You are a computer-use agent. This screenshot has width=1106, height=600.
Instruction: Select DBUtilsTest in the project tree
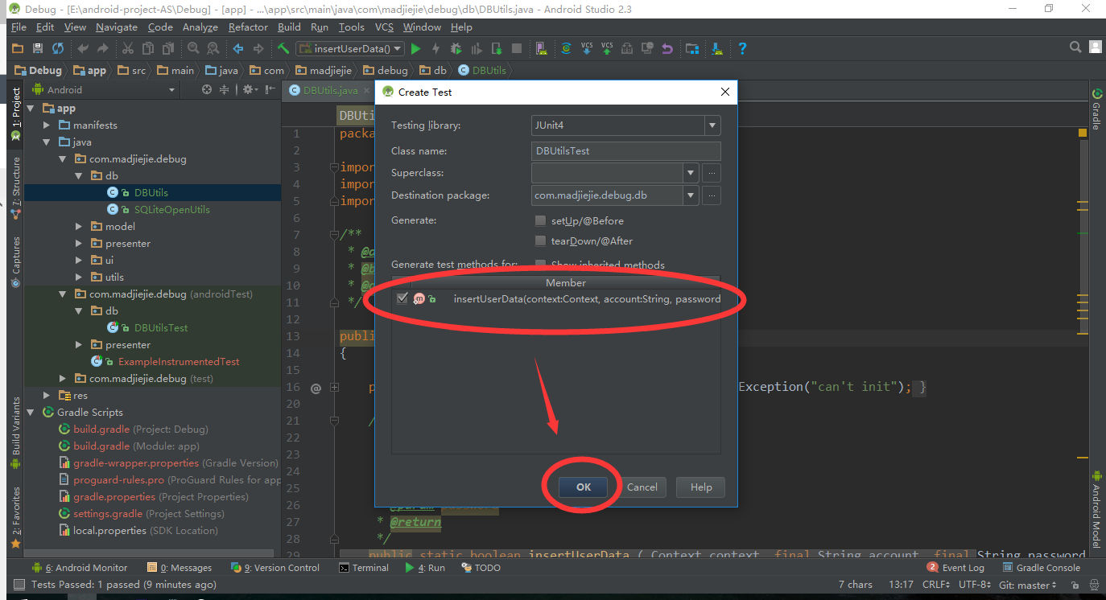161,328
